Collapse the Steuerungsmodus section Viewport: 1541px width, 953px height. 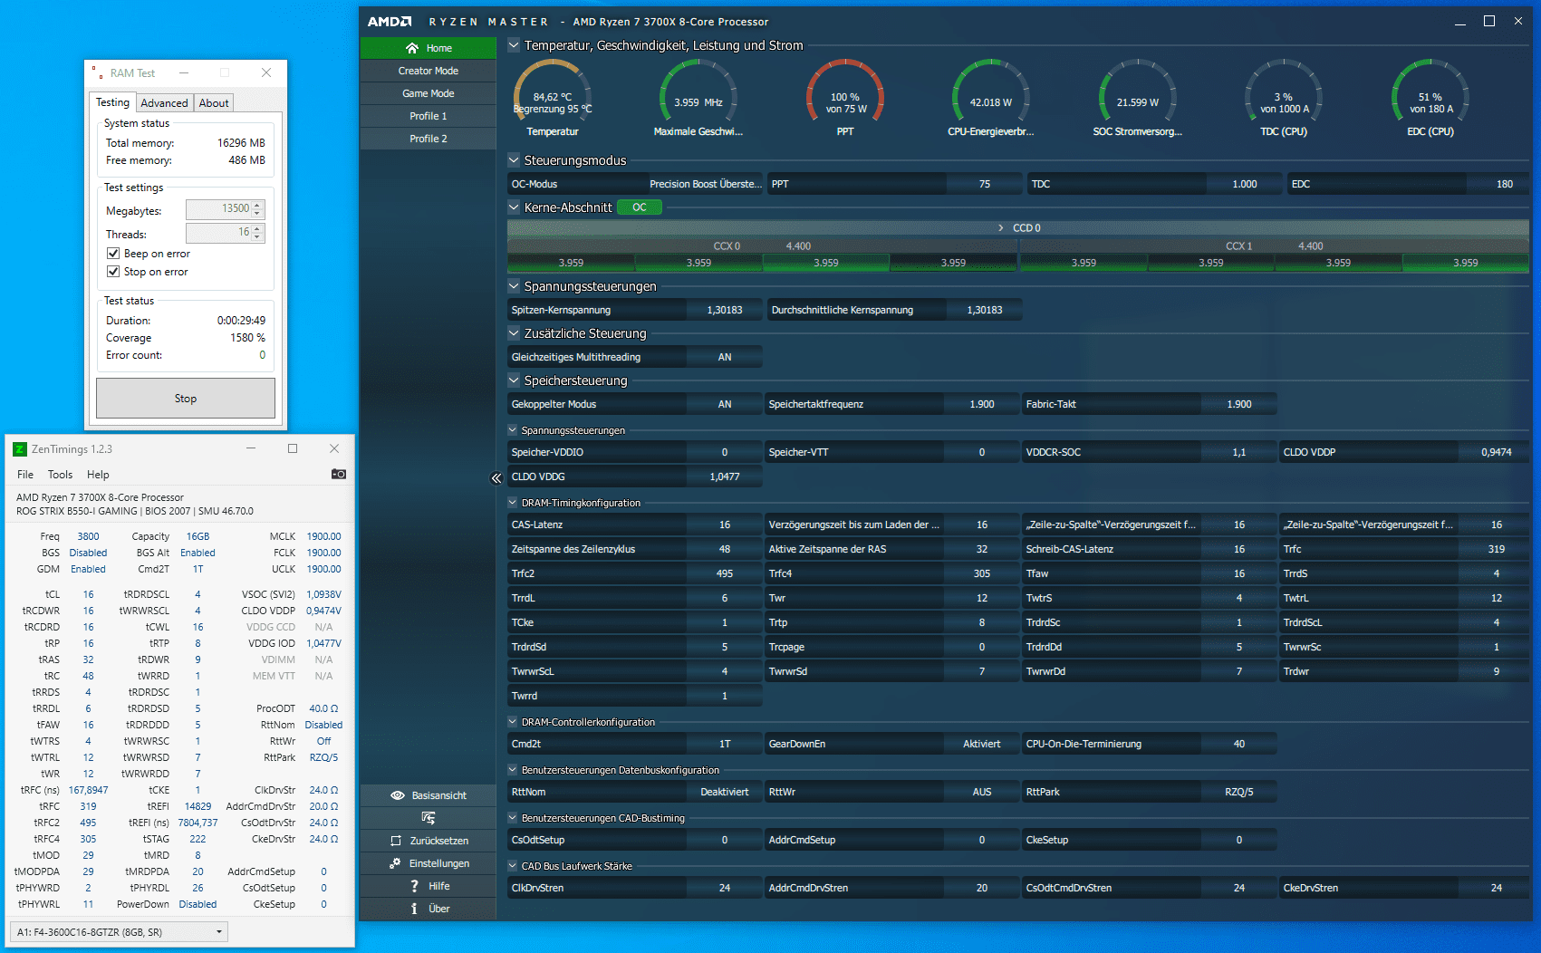(x=514, y=160)
